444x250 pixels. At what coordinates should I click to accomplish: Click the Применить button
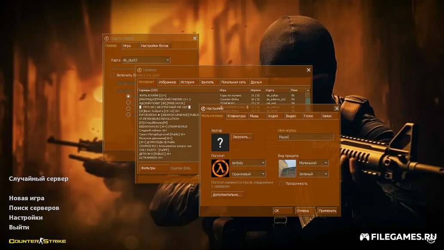click(x=327, y=210)
